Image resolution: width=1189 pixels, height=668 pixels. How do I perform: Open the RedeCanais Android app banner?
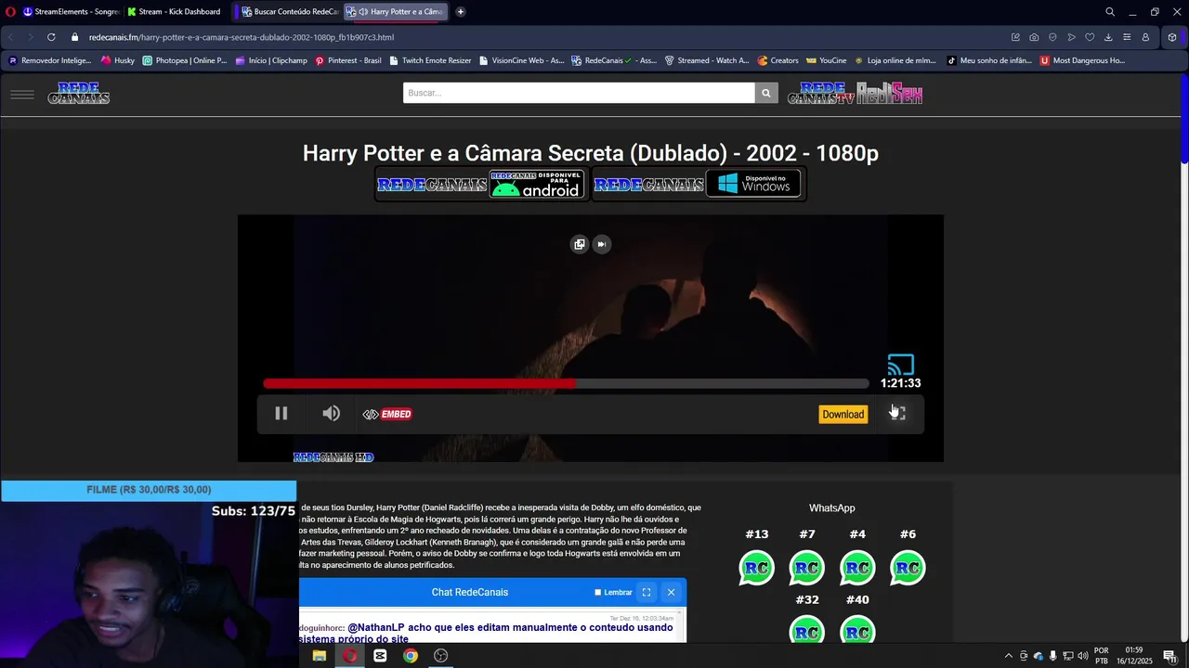click(x=480, y=184)
